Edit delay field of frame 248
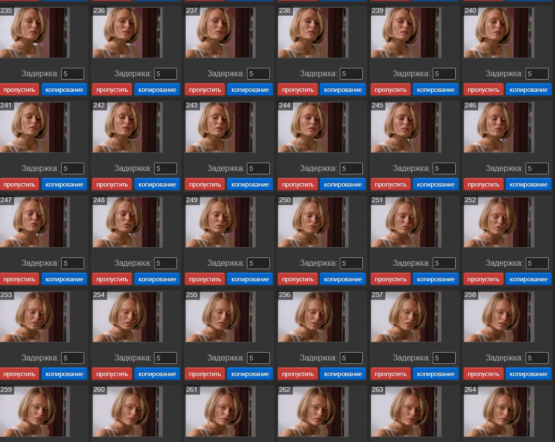 click(165, 263)
